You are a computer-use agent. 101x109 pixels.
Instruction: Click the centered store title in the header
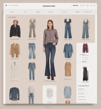(x=49, y=6)
